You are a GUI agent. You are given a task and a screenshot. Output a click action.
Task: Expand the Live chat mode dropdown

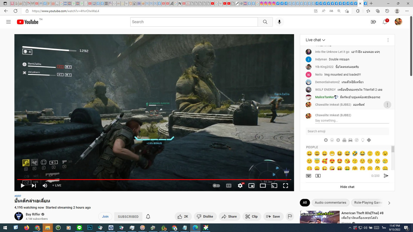coord(316,40)
